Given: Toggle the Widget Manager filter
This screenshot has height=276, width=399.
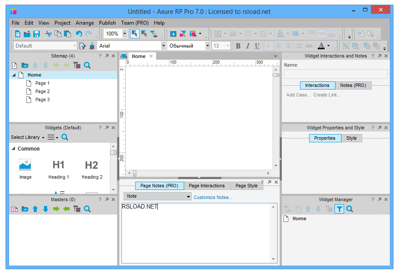Looking at the screenshot, I should pyautogui.click(x=339, y=209).
